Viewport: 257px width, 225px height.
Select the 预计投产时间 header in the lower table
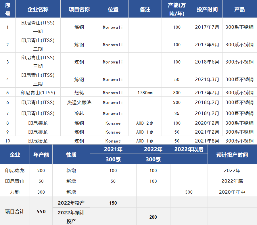tap(232, 155)
